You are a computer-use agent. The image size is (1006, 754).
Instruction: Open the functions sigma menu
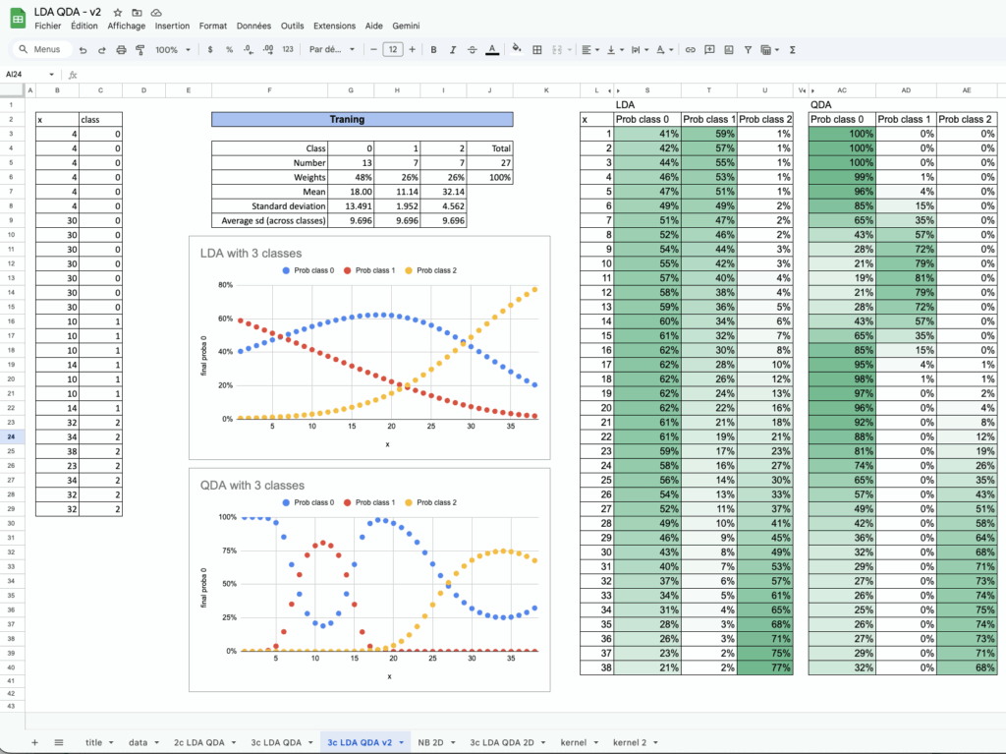(793, 49)
